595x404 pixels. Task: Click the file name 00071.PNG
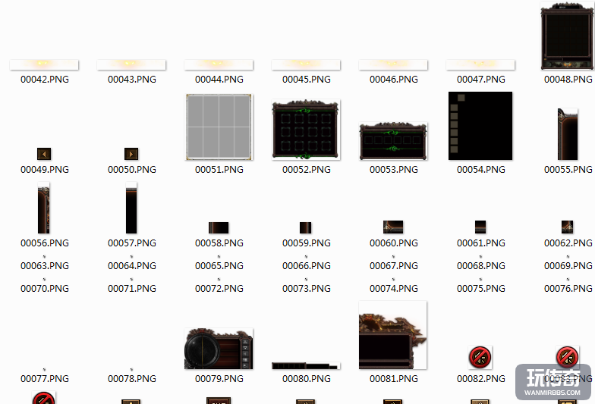click(x=132, y=288)
